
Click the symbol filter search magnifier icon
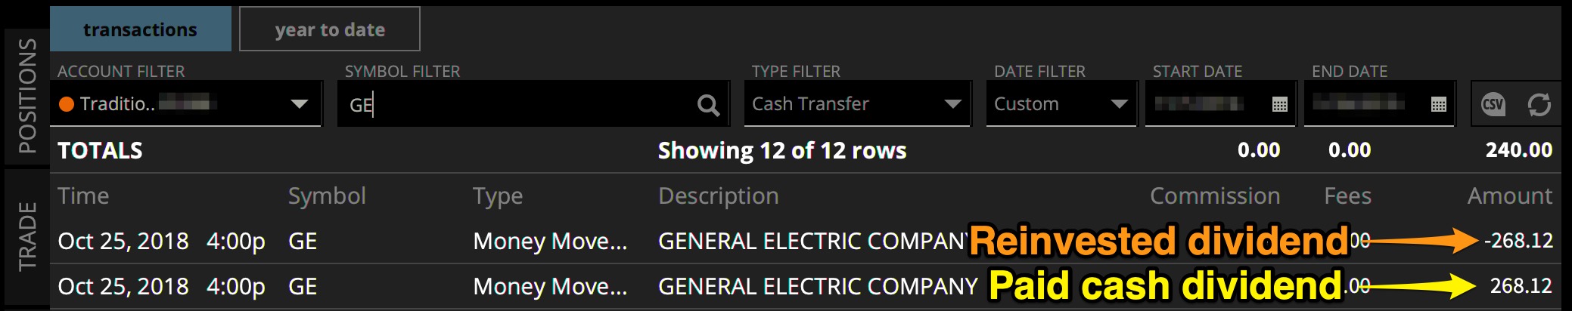click(707, 105)
